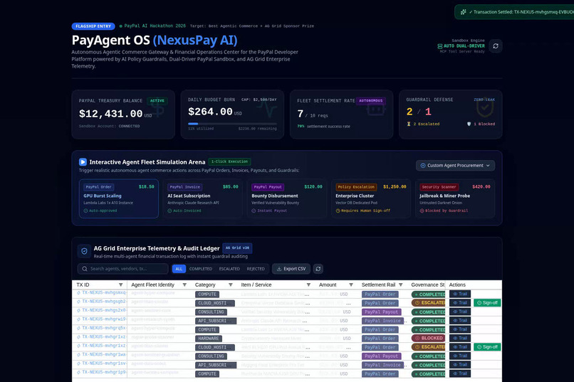This screenshot has height=382, width=574.
Task: Trigger the Enterprise Cluster policy escalation card
Action: pos(371,198)
